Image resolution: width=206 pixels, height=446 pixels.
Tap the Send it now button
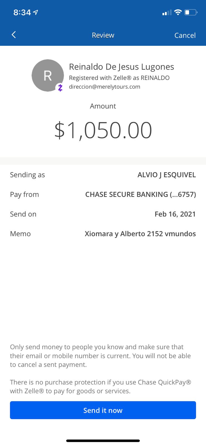tap(103, 410)
